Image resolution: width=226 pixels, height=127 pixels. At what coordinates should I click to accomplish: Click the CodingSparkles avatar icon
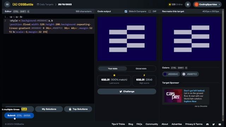(196, 5)
